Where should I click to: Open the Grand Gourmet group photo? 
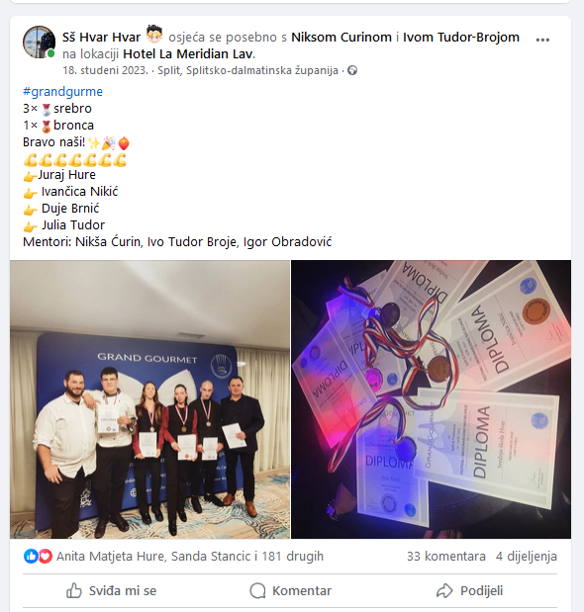click(150, 399)
